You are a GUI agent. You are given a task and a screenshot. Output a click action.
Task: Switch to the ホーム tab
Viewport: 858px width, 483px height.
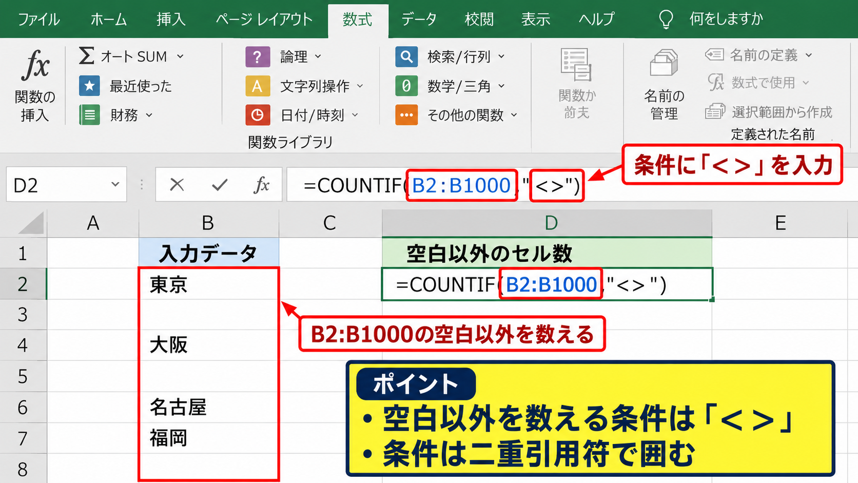108,20
